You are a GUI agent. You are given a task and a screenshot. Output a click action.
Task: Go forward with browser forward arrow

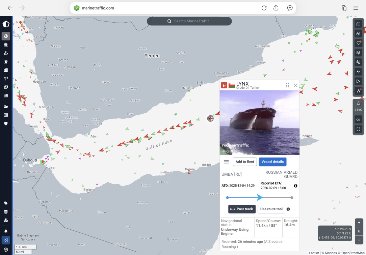point(22,8)
